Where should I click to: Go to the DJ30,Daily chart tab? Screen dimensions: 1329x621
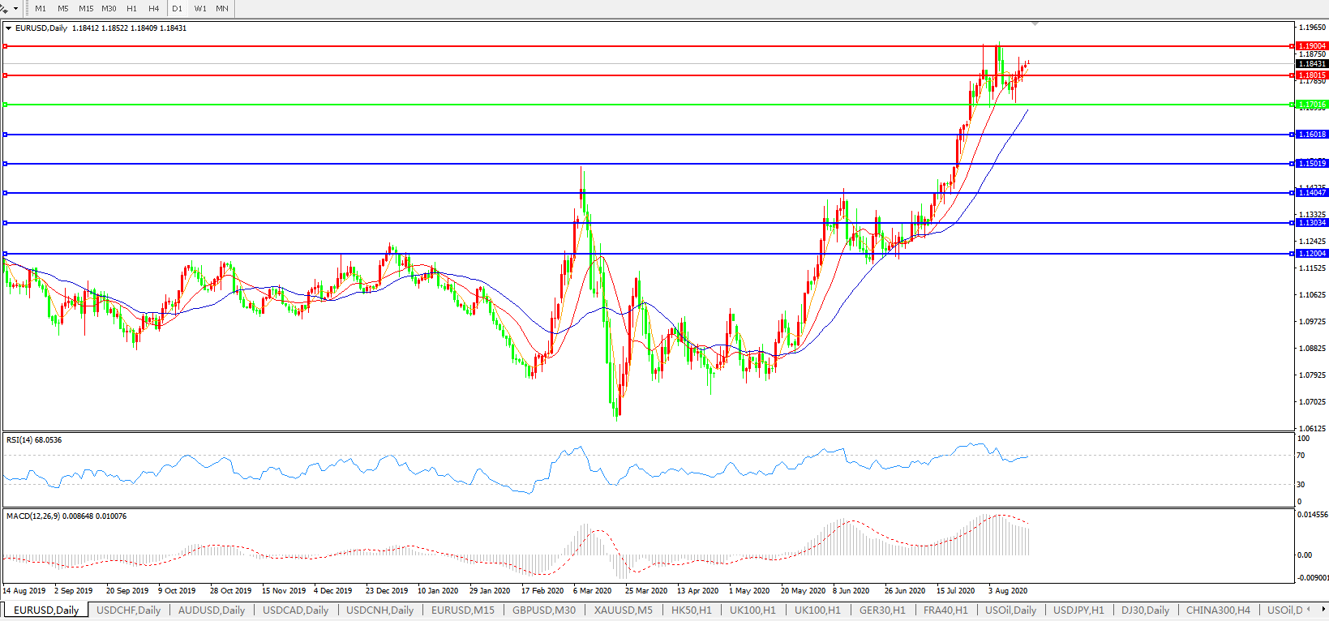tap(1145, 610)
